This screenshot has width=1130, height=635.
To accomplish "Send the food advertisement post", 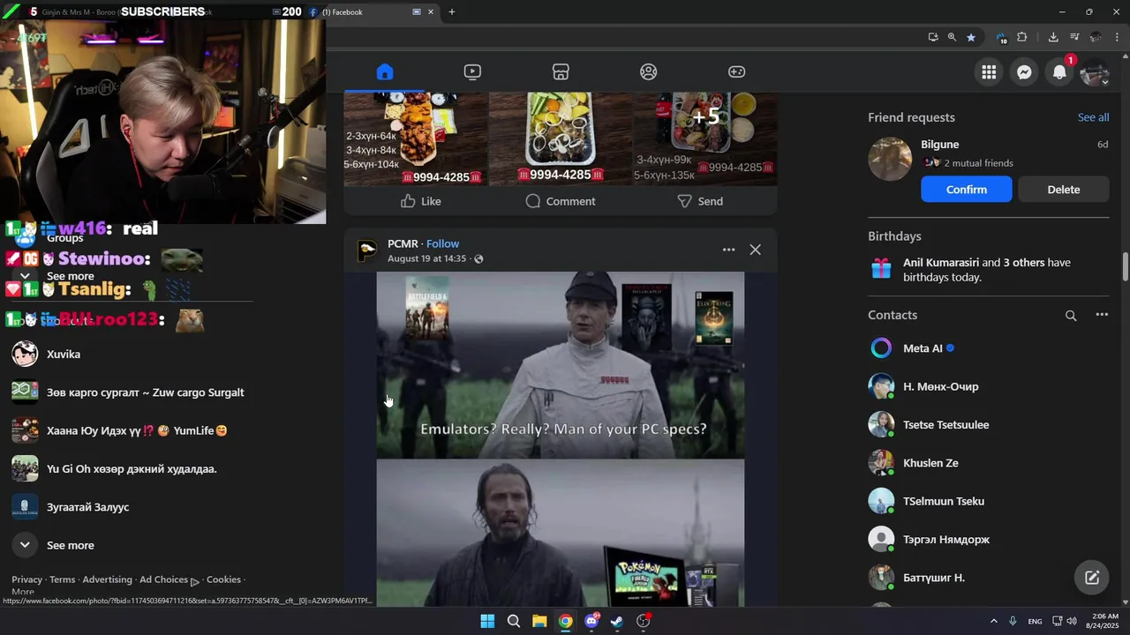I will point(700,201).
